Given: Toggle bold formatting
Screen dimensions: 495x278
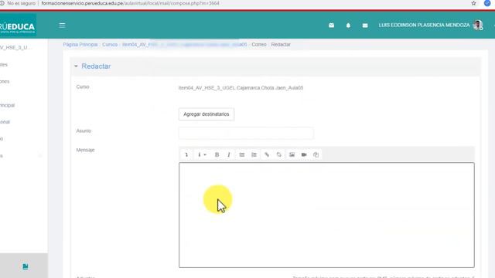Looking at the screenshot, I should [x=217, y=154].
